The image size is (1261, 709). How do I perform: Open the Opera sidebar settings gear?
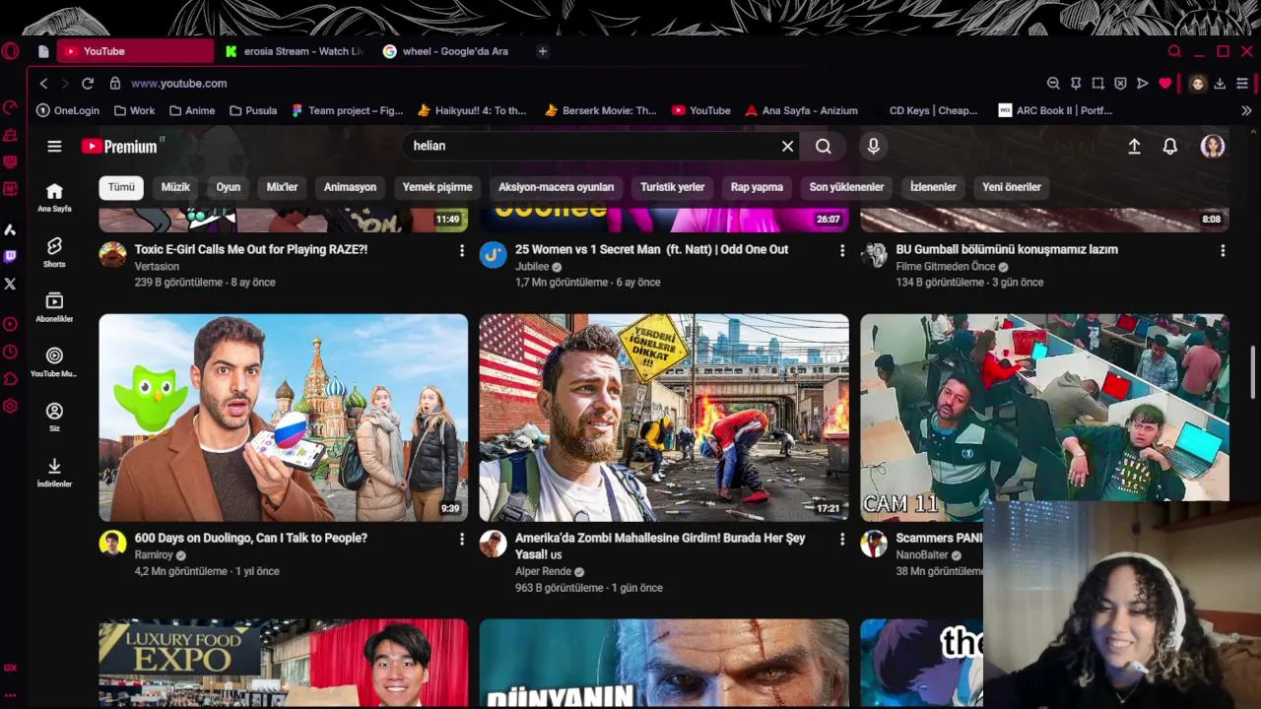pos(10,406)
